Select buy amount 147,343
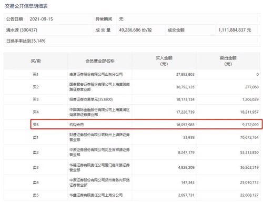 coord(188,183)
